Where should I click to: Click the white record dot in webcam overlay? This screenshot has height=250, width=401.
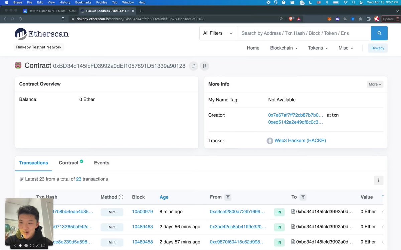click(x=20, y=246)
